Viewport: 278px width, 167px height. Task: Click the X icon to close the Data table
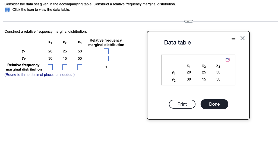(x=242, y=38)
